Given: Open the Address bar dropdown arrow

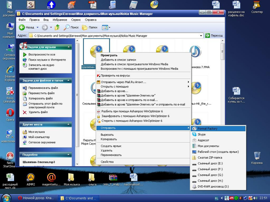Looking at the screenshot, I should [201, 35].
